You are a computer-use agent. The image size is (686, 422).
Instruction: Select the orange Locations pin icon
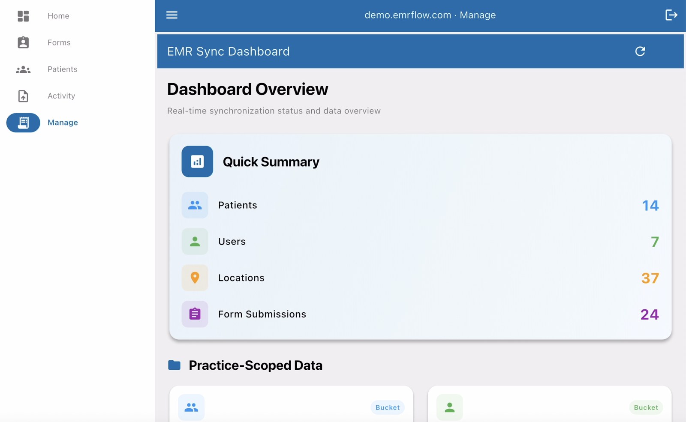195,278
